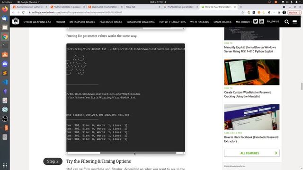Viewport: 303px width, 170px height.
Task: Open the system tray status menu
Action: [292, 2]
